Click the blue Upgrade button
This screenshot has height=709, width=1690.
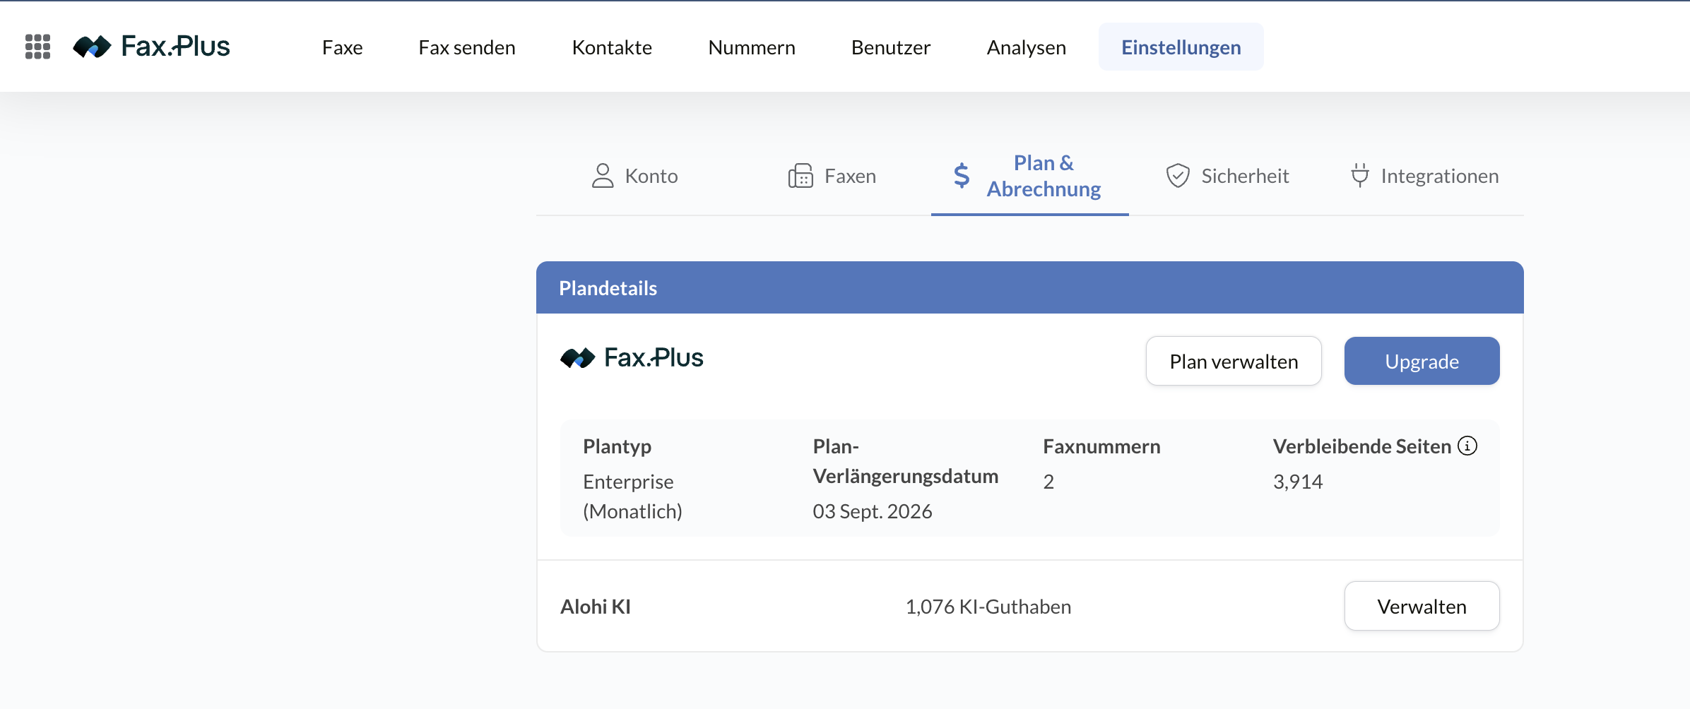tap(1422, 361)
